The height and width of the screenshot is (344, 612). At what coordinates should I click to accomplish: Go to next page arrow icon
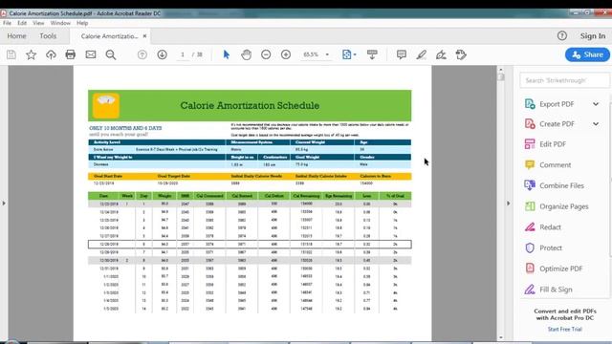[162, 54]
